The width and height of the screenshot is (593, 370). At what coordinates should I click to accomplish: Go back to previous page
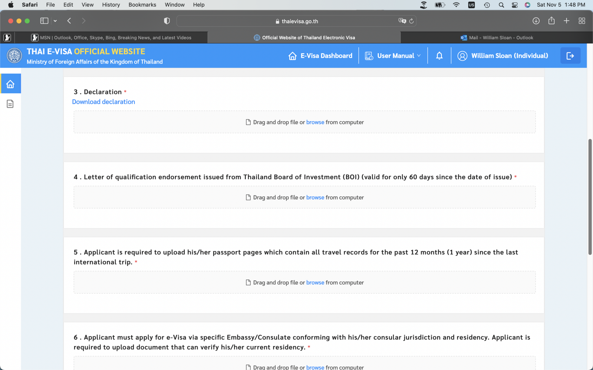69,21
